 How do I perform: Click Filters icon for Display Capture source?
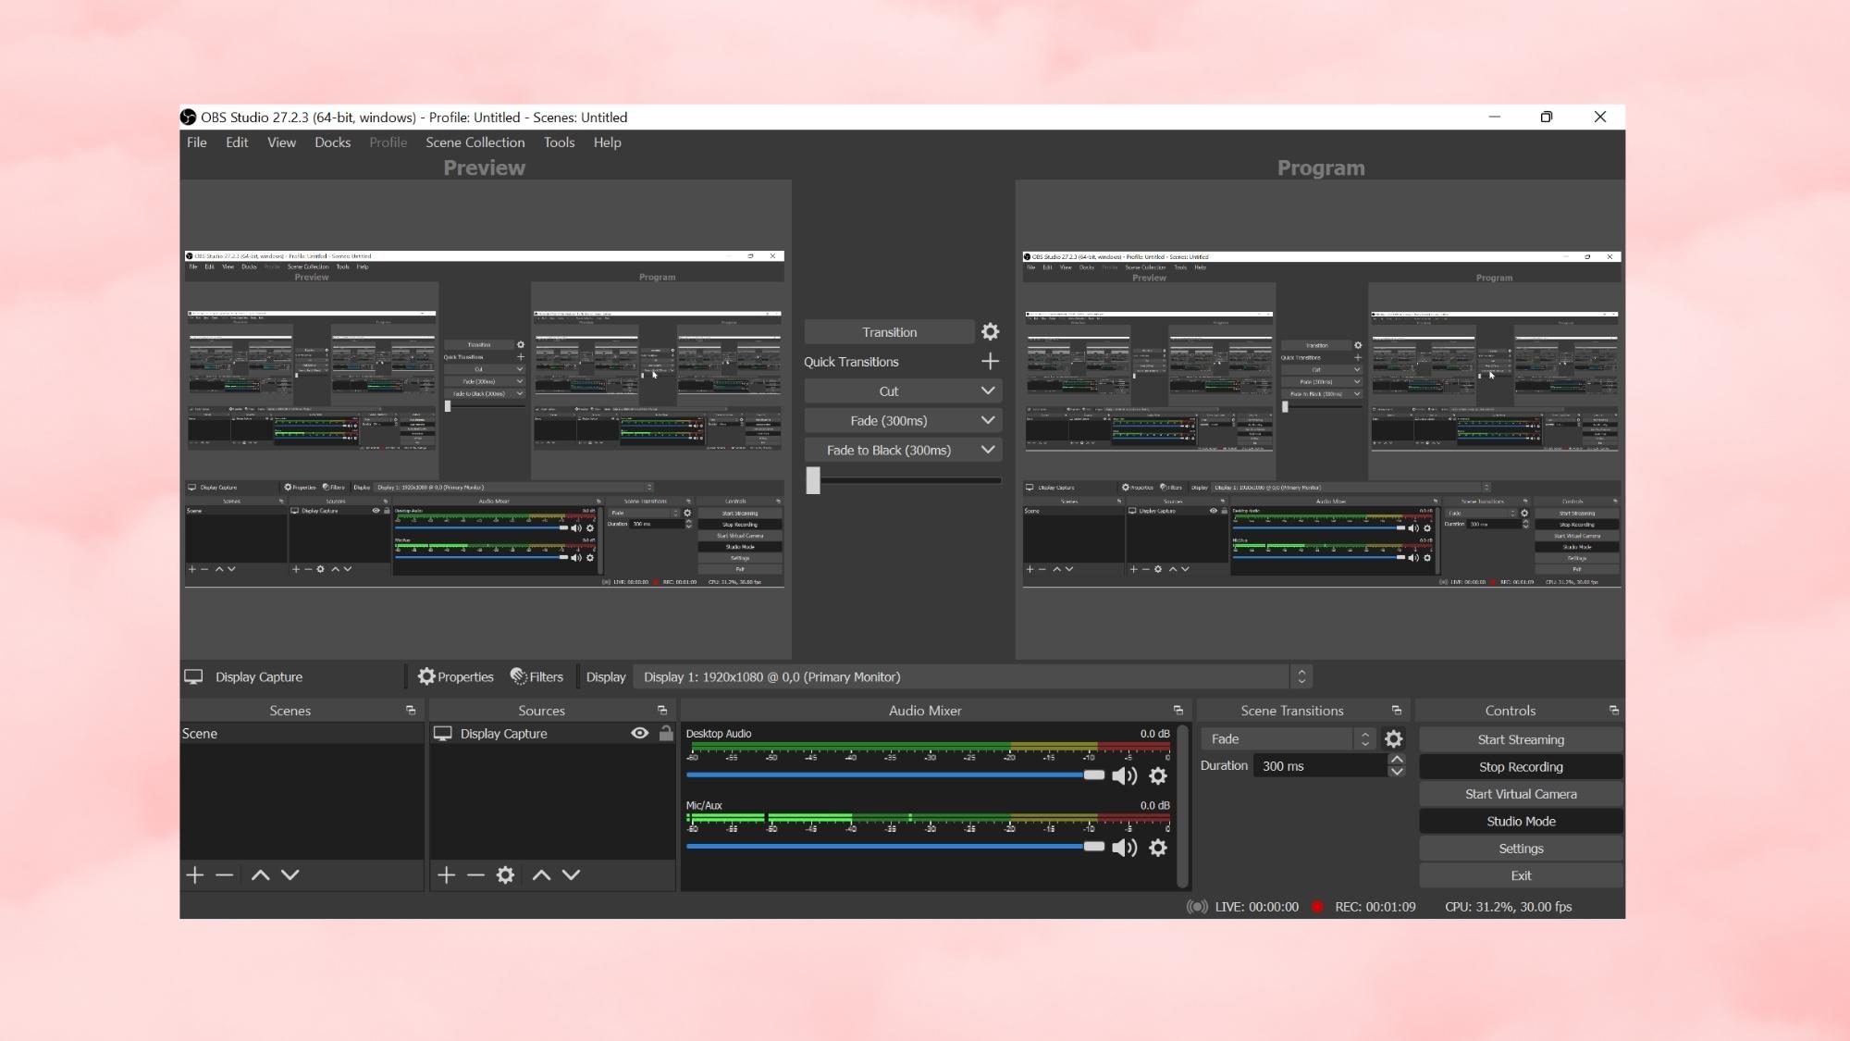[x=537, y=675]
